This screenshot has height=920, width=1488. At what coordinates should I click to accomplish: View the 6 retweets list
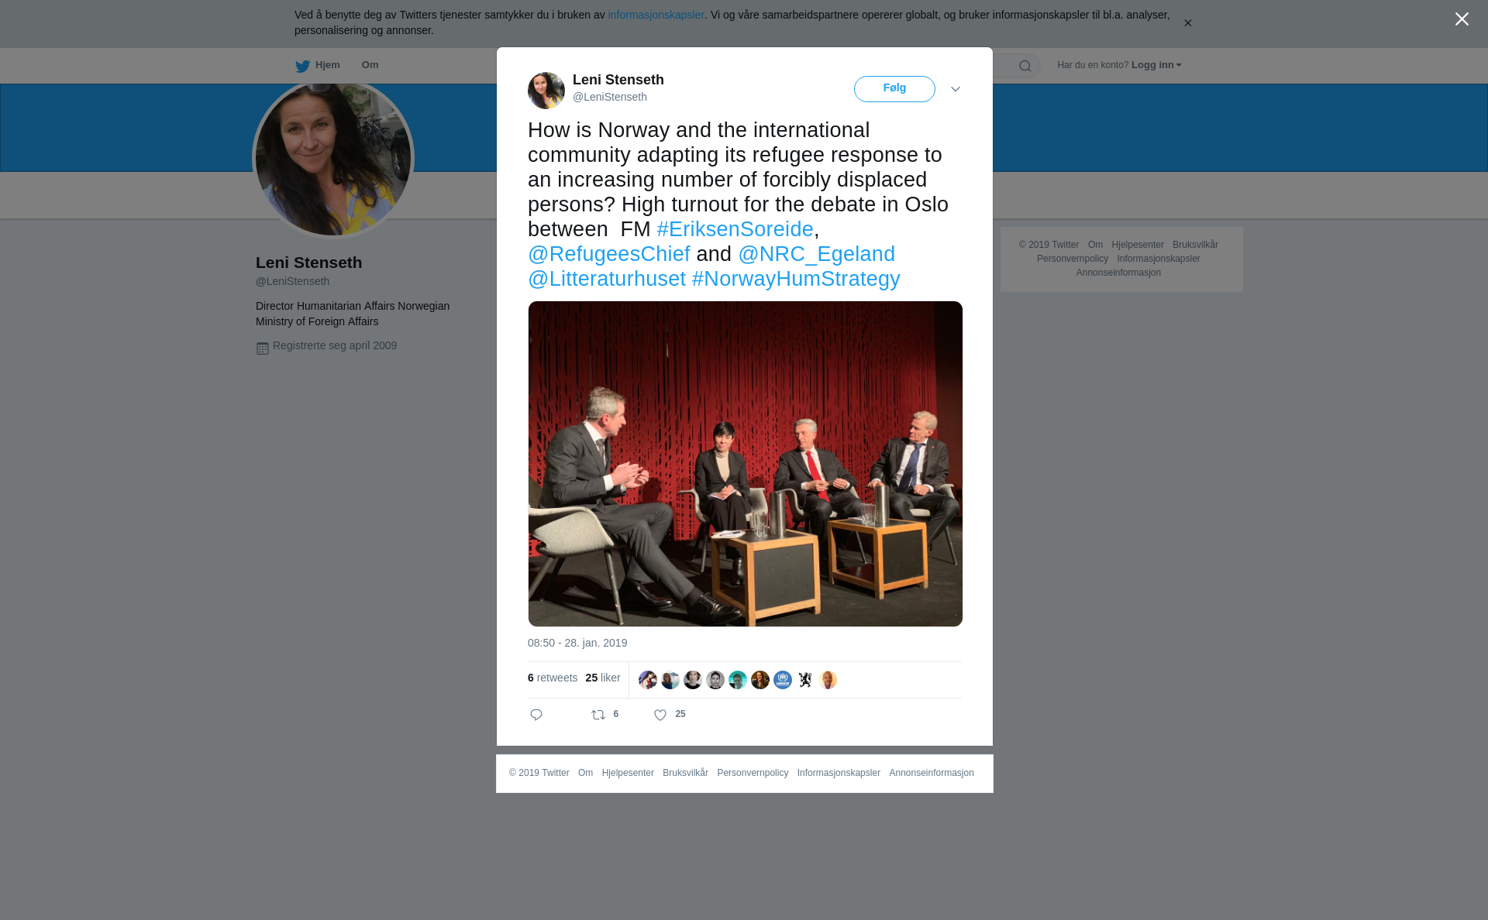(553, 678)
